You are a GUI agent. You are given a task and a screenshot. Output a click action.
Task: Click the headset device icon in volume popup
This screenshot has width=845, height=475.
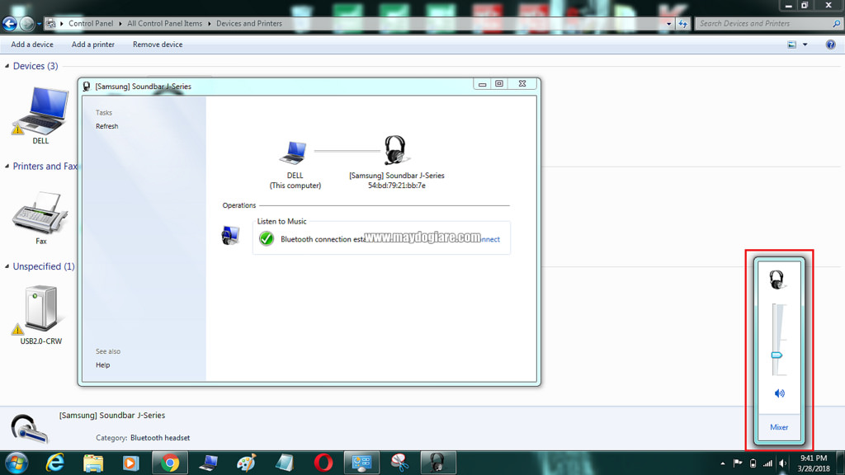point(777,280)
